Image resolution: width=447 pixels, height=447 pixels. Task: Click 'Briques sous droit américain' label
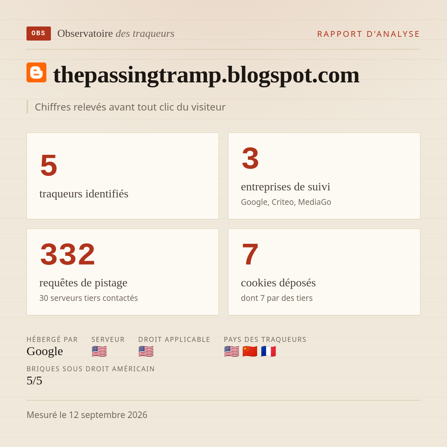(91, 369)
